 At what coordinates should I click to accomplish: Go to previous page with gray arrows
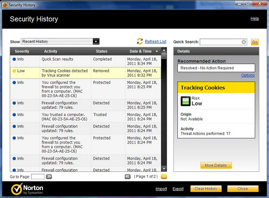tap(128, 177)
